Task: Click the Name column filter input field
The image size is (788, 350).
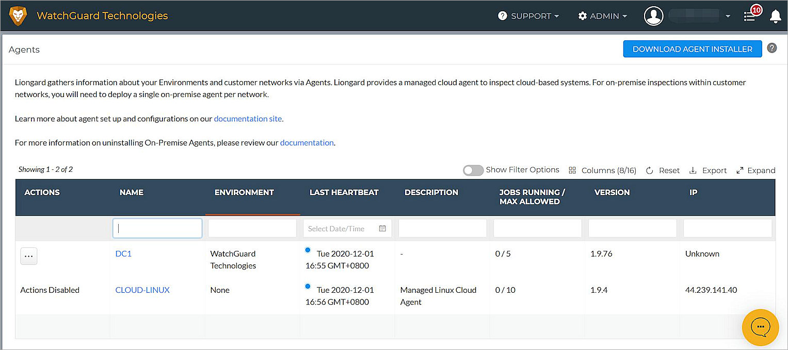Action: pos(157,228)
